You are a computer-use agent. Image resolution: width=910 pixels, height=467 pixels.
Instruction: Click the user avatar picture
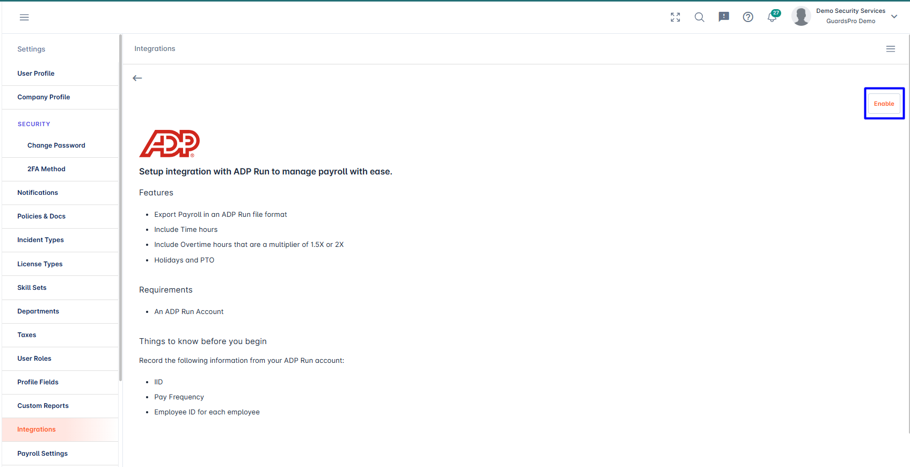pyautogui.click(x=801, y=16)
